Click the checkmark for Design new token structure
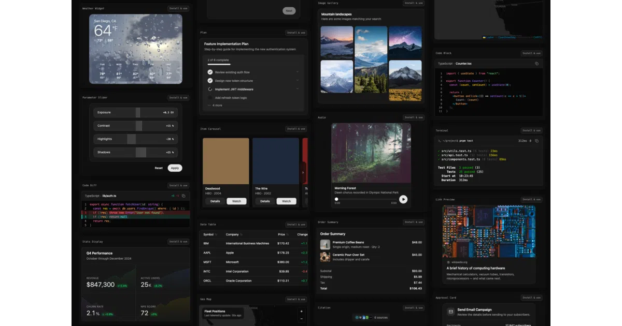622x326 pixels. pos(210,81)
